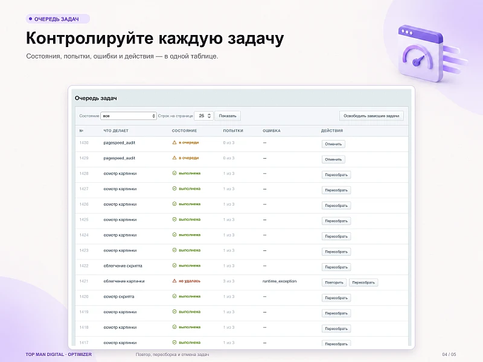Screen dimensions: 483x362
Task: Cancel task 1429 with 'Отменить'
Action: 333,159
